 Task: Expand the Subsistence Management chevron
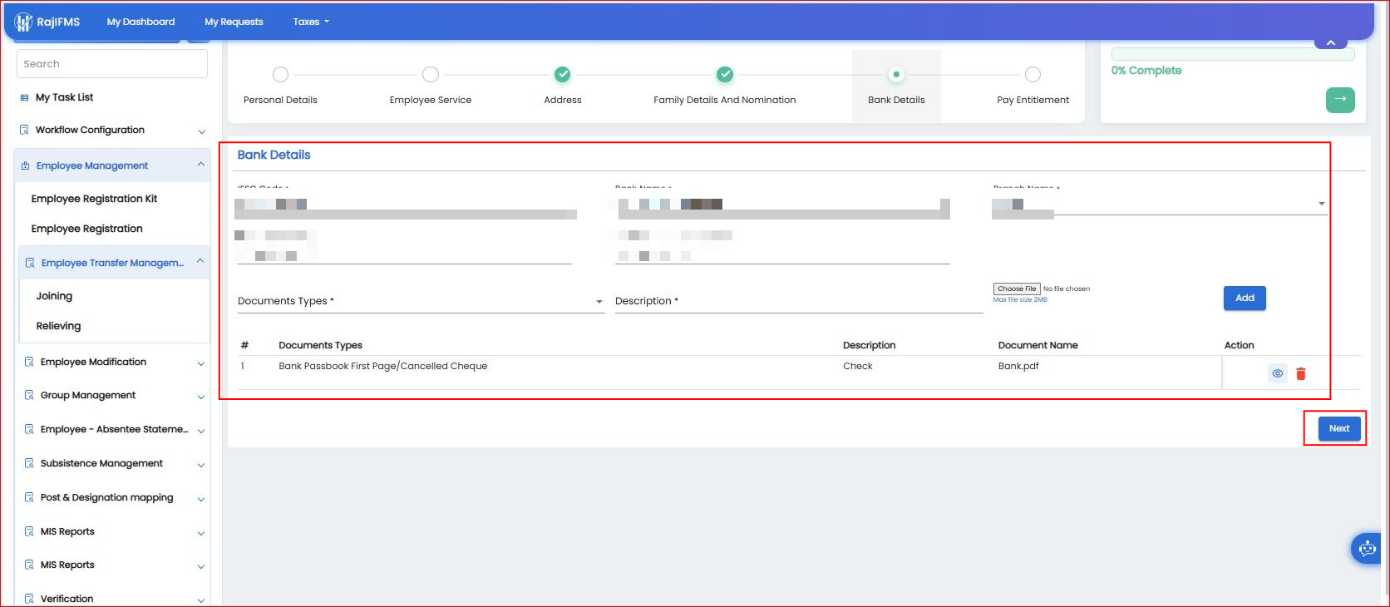(201, 465)
